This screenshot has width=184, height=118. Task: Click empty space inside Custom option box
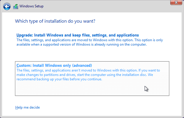tap(88, 89)
